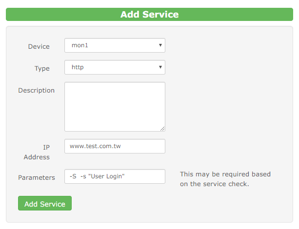Click the Description textarea resize handle
Image resolution: width=299 pixels, height=229 pixels.
tap(162, 129)
